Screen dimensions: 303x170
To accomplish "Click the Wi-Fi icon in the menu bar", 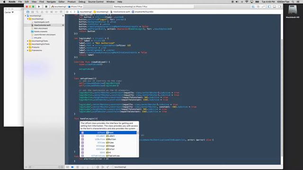I will click(247, 2).
